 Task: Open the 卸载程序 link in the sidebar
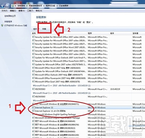point(8,21)
